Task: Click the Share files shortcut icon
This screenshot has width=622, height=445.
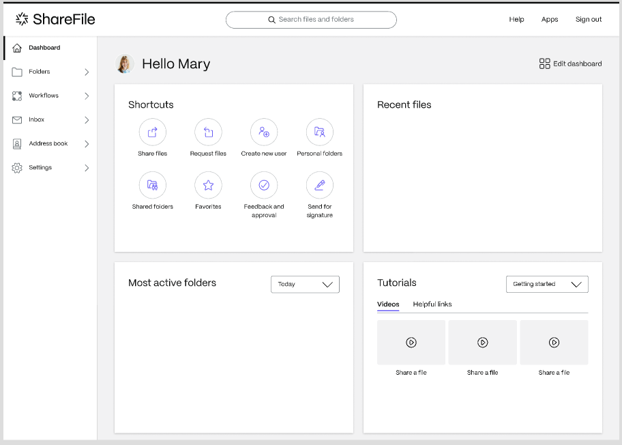Action: click(152, 132)
